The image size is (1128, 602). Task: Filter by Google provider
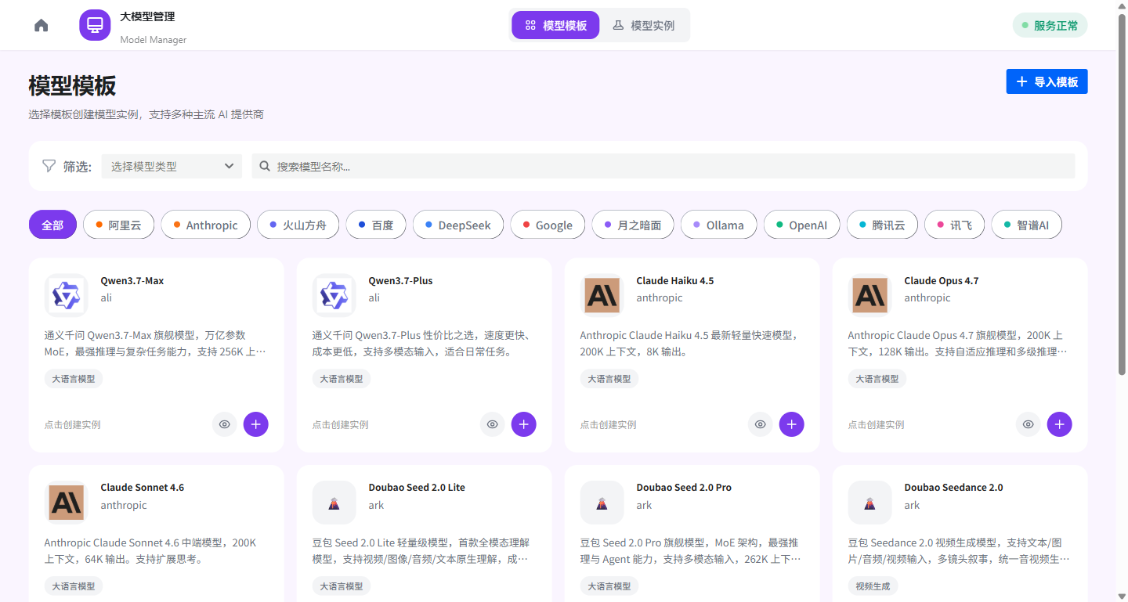(x=548, y=225)
